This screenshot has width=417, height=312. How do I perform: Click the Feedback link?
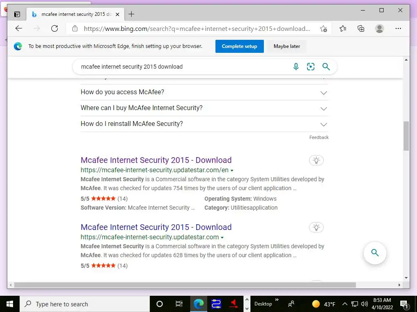point(319,137)
